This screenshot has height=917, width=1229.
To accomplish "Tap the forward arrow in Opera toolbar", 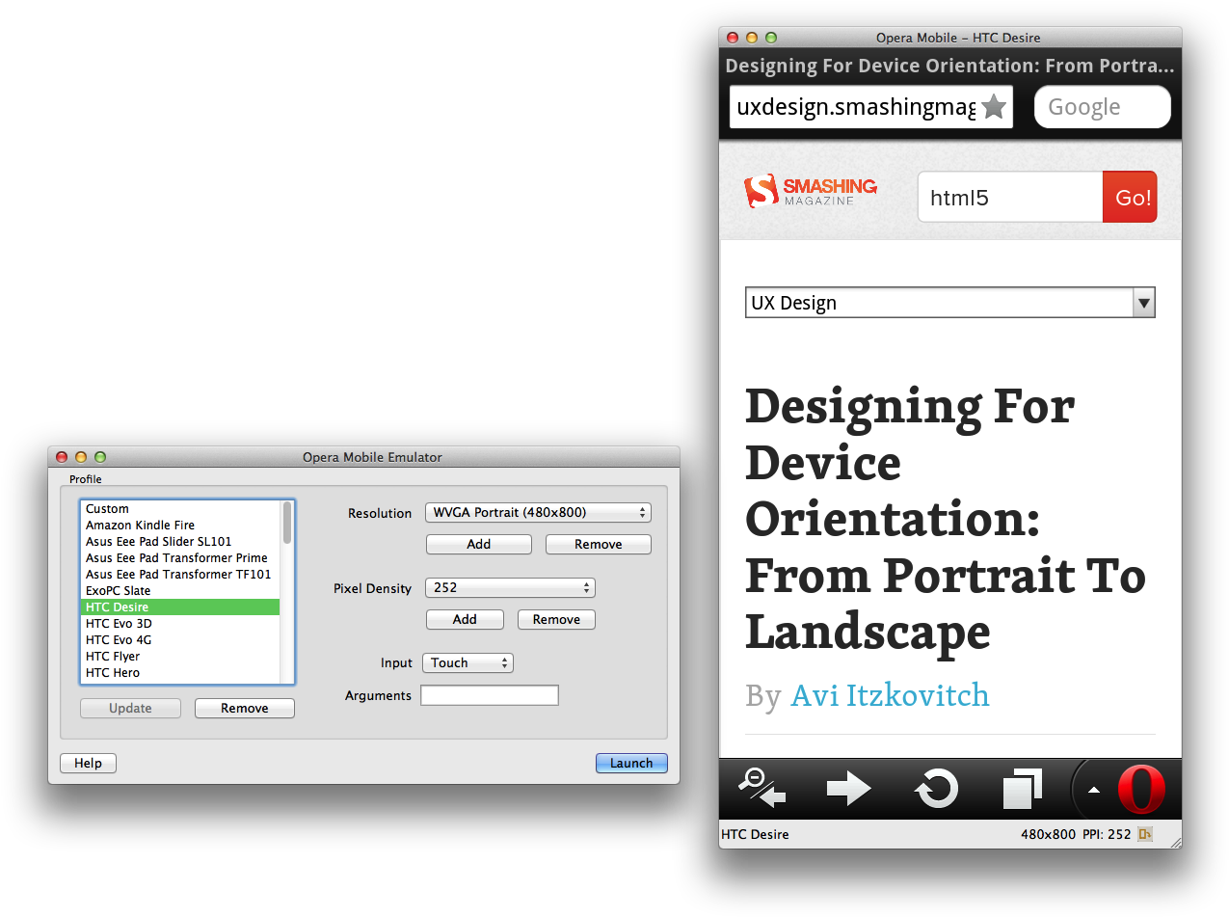I will click(x=848, y=789).
